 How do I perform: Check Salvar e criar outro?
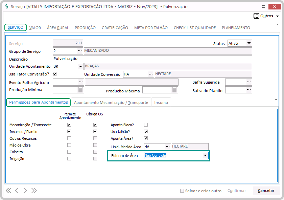[182, 191]
